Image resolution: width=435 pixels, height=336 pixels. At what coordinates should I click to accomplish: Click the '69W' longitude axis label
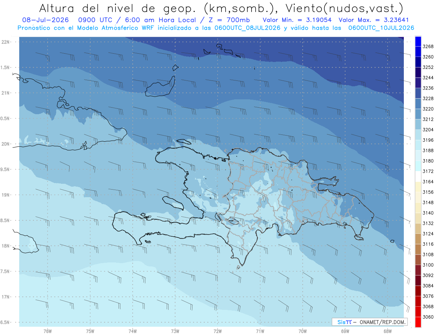click(x=345, y=331)
